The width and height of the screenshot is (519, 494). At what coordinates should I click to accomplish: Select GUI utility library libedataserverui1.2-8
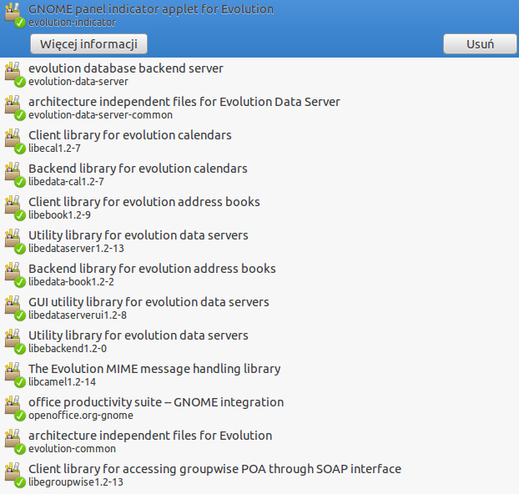click(259, 308)
